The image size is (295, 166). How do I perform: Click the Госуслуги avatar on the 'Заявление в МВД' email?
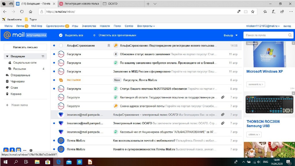pyautogui.click(x=61, y=71)
